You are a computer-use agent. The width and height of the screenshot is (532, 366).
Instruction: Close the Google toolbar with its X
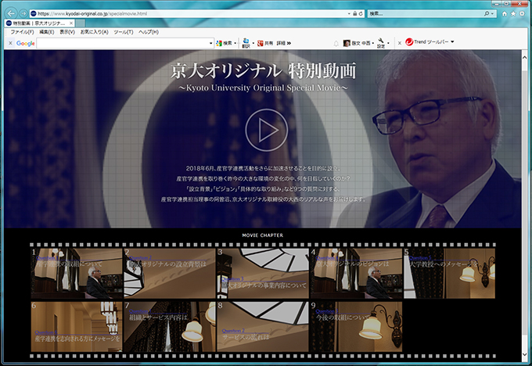10,43
